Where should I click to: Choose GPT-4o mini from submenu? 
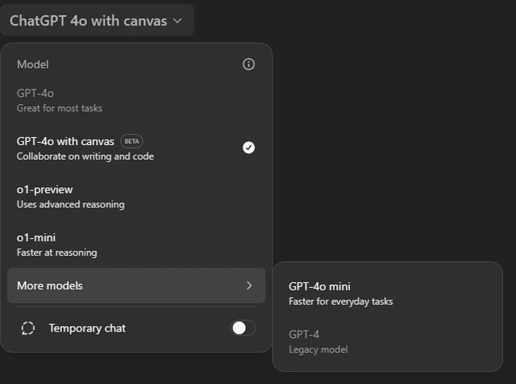click(387, 294)
